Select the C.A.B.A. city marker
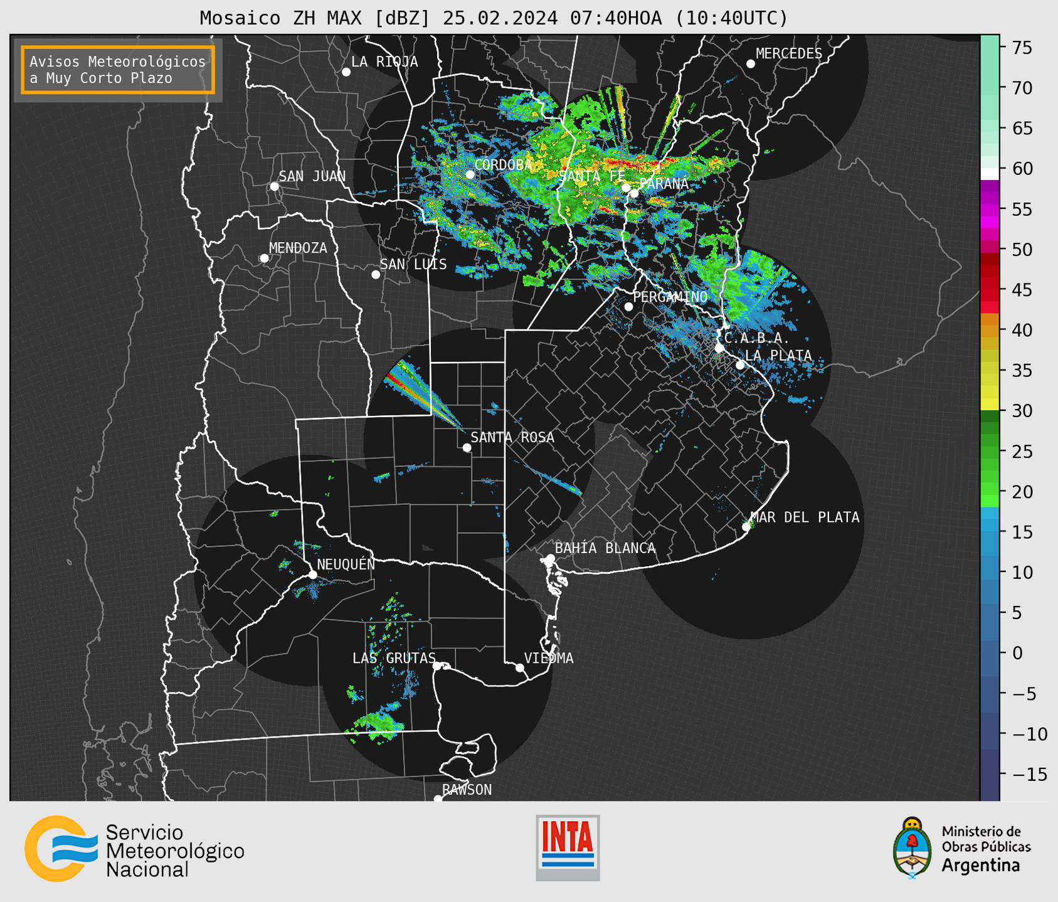Viewport: 1058px width, 902px height. [720, 348]
